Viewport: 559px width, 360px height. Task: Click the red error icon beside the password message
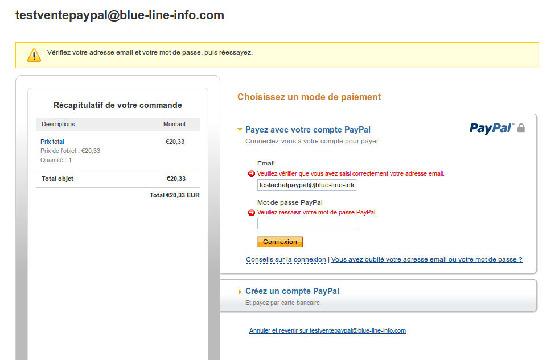[x=252, y=213]
